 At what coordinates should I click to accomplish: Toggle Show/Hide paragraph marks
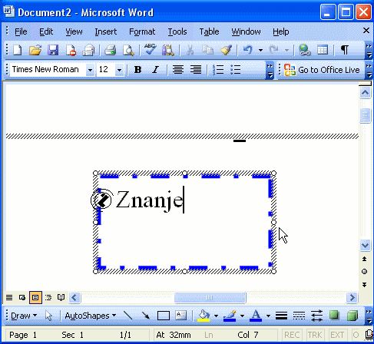pos(345,50)
